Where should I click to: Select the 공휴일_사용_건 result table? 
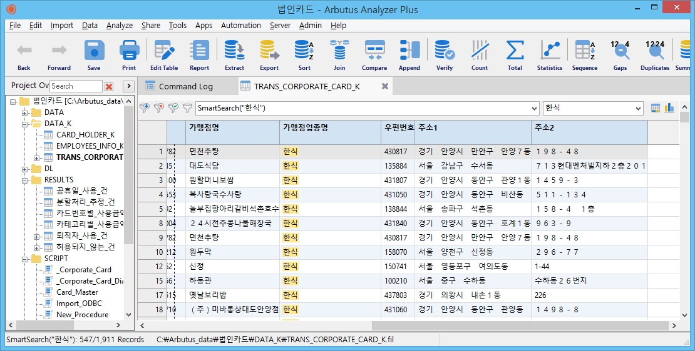click(x=81, y=191)
